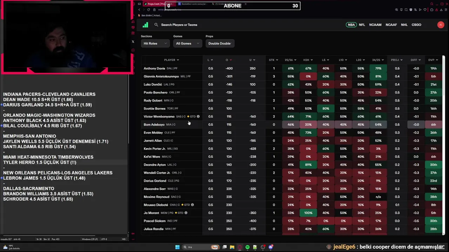Sort by L5 column header
The width and height of the screenshot is (449, 252).
click(326, 60)
